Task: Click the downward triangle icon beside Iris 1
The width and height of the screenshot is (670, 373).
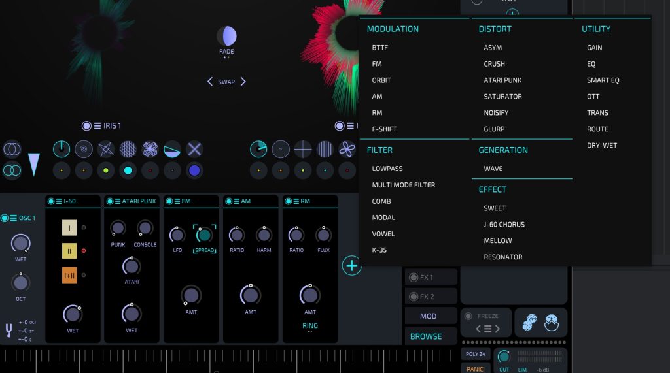Action: [33, 163]
